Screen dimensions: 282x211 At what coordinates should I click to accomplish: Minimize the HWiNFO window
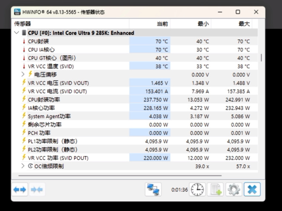point(220,12)
